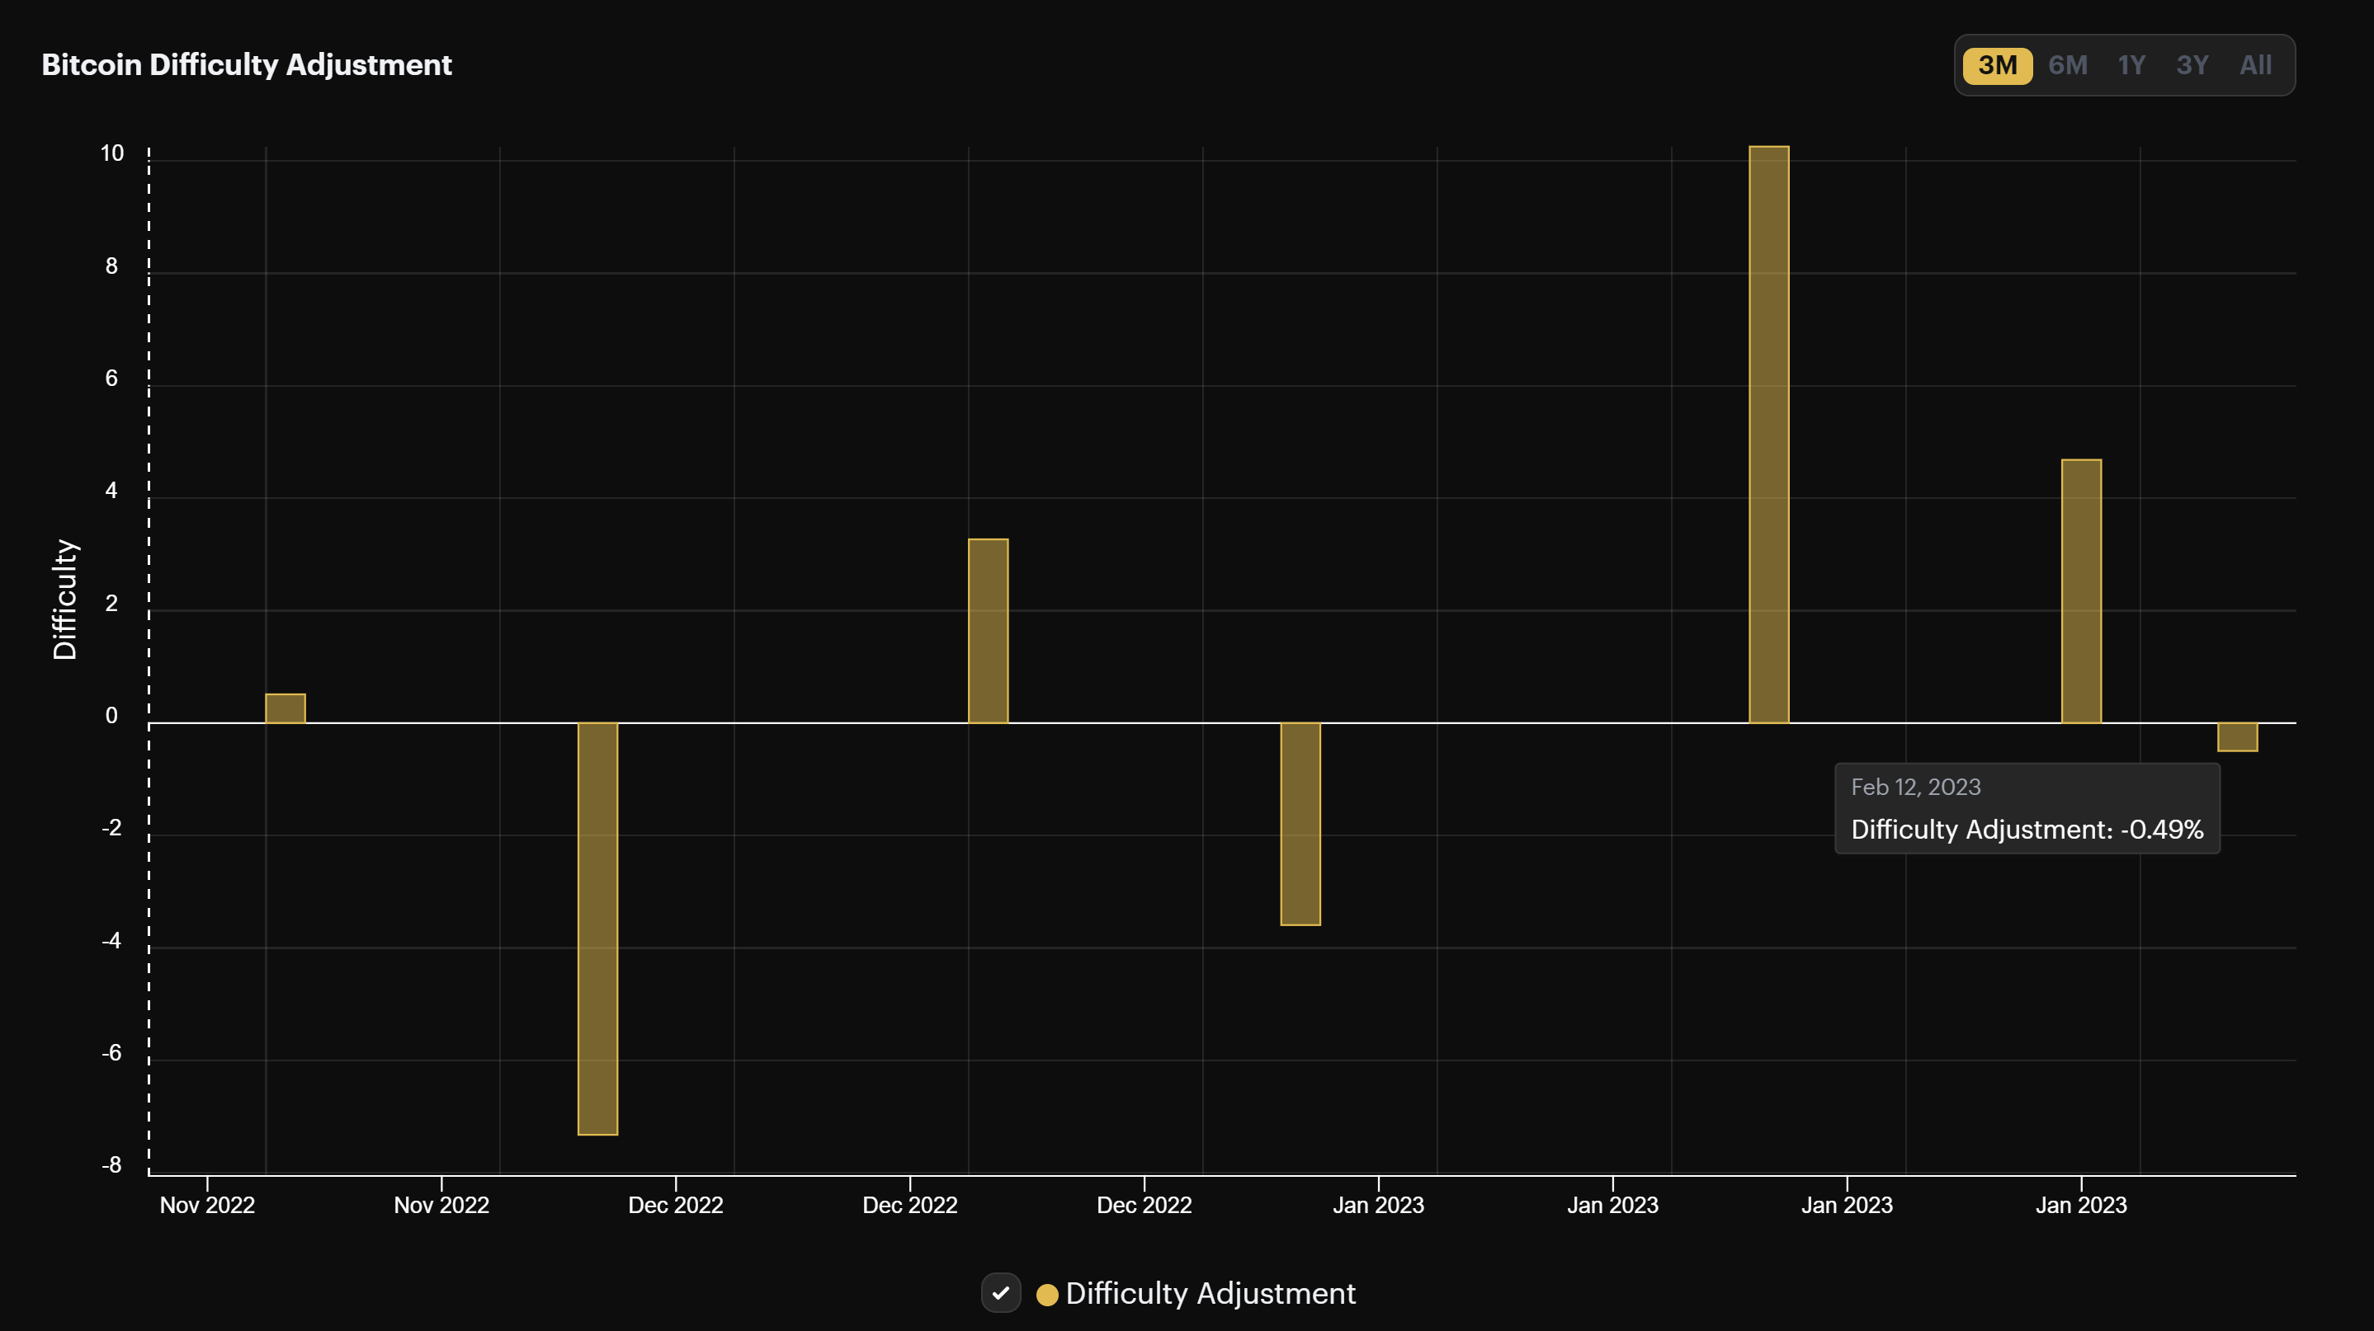Open the 3Y time range view
The width and height of the screenshot is (2374, 1331).
(2192, 64)
